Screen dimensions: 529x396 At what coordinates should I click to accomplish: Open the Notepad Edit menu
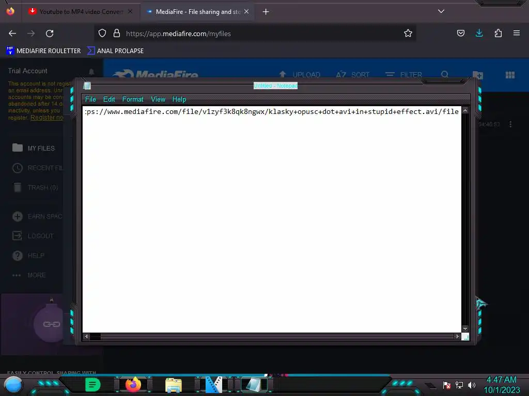point(109,100)
